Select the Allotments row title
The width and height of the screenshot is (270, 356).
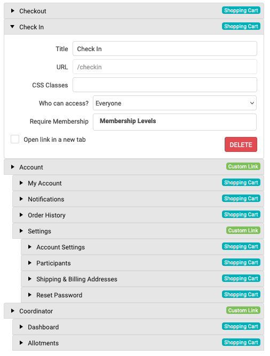click(x=43, y=343)
